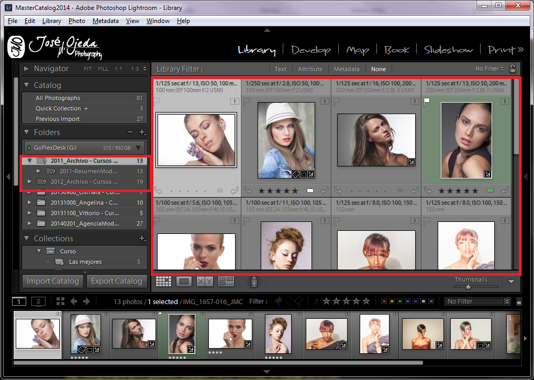534x380 pixels.
Task: Select the All Photographs catalog entry
Action: coord(84,98)
